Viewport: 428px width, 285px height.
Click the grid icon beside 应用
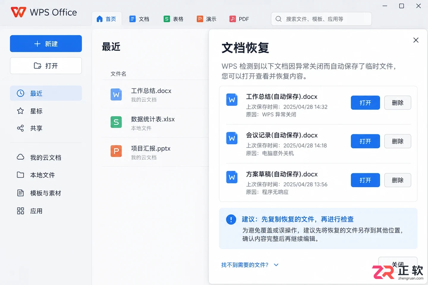coord(21,211)
